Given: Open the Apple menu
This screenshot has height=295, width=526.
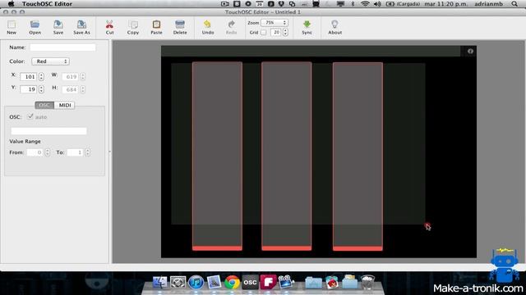Looking at the screenshot, I should click(x=11, y=4).
